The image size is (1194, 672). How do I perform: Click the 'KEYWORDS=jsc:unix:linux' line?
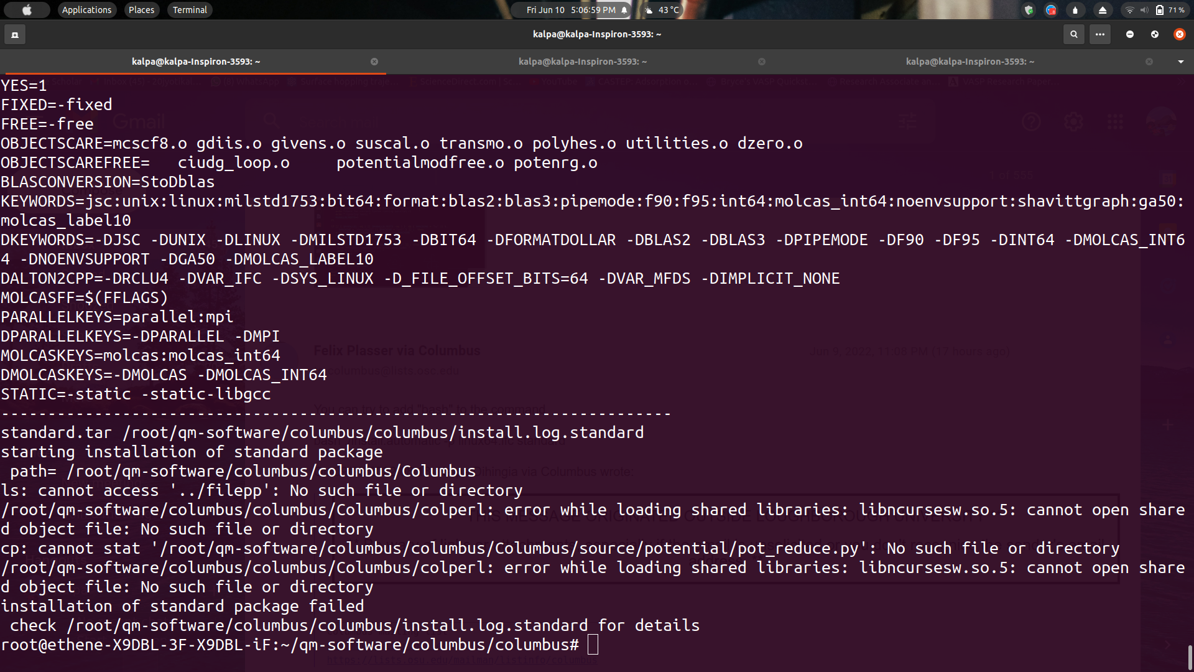[593, 201]
